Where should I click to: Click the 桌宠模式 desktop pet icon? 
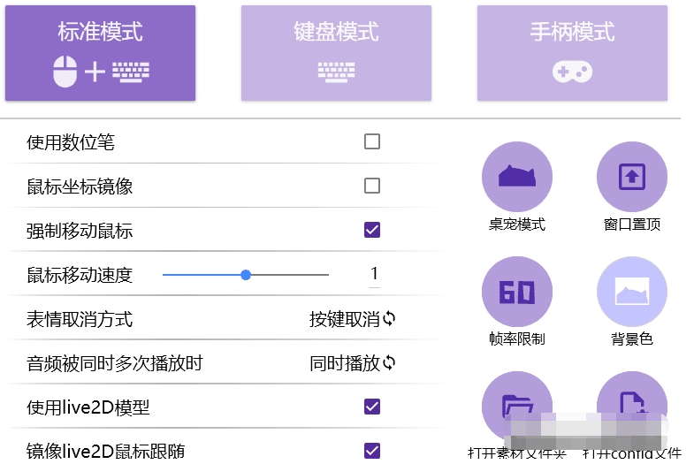tap(517, 177)
